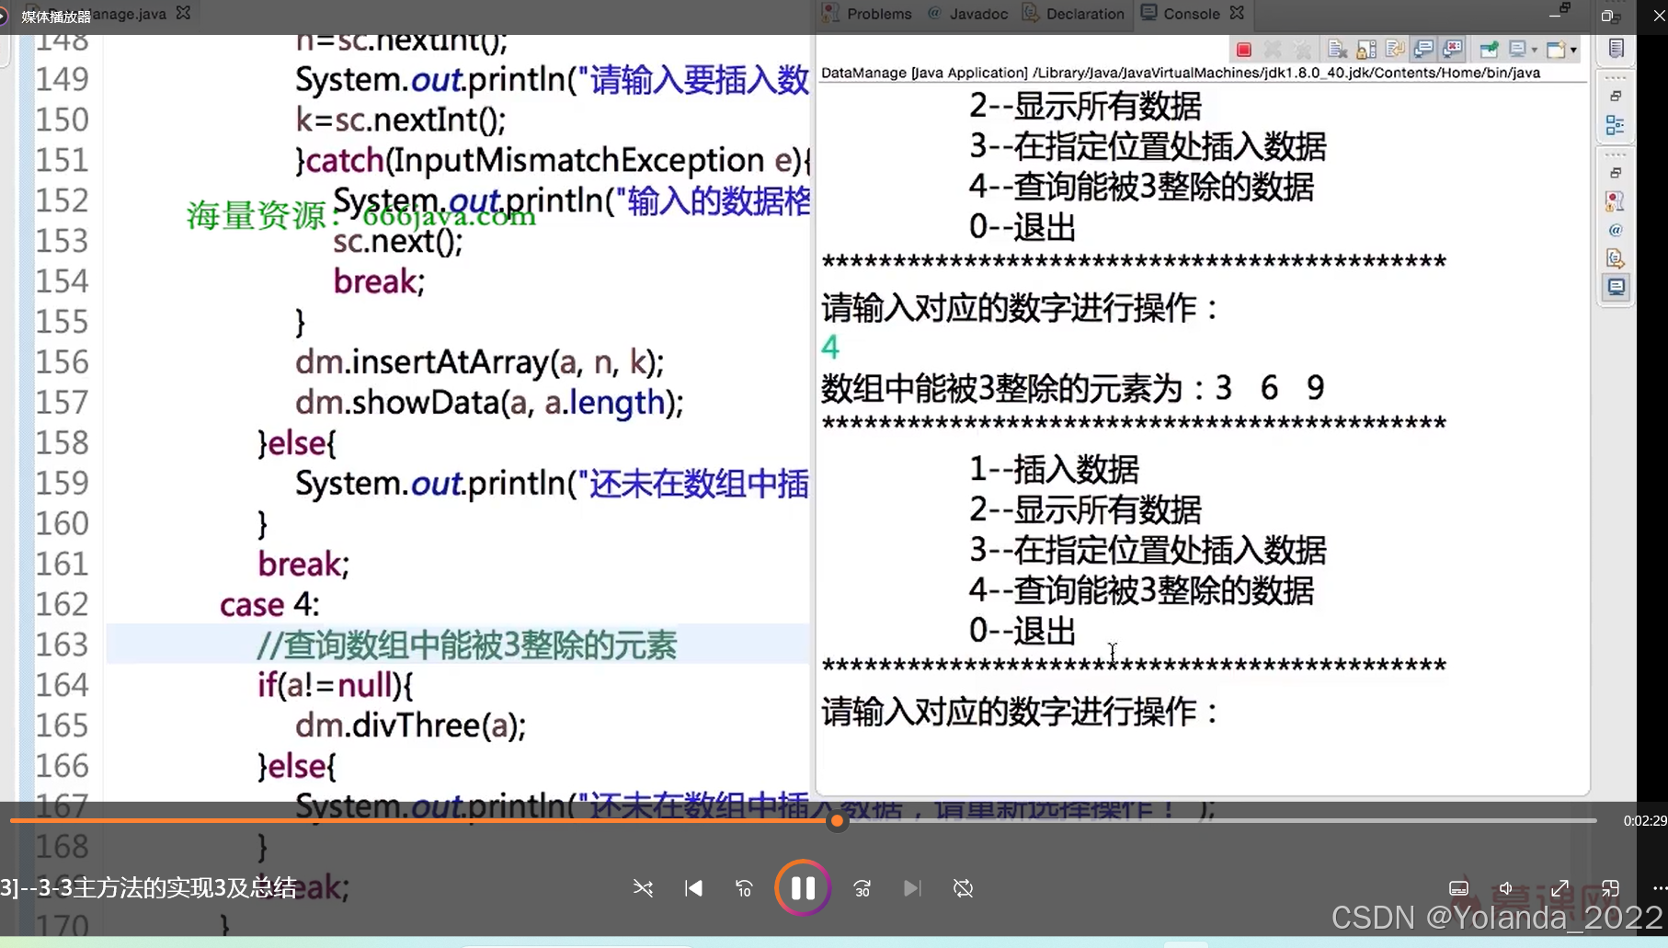This screenshot has height=948, width=1668.
Task: Pin the Console view
Action: click(1489, 50)
